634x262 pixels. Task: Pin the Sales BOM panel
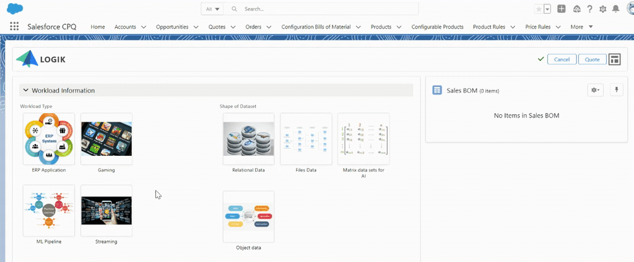click(x=617, y=90)
